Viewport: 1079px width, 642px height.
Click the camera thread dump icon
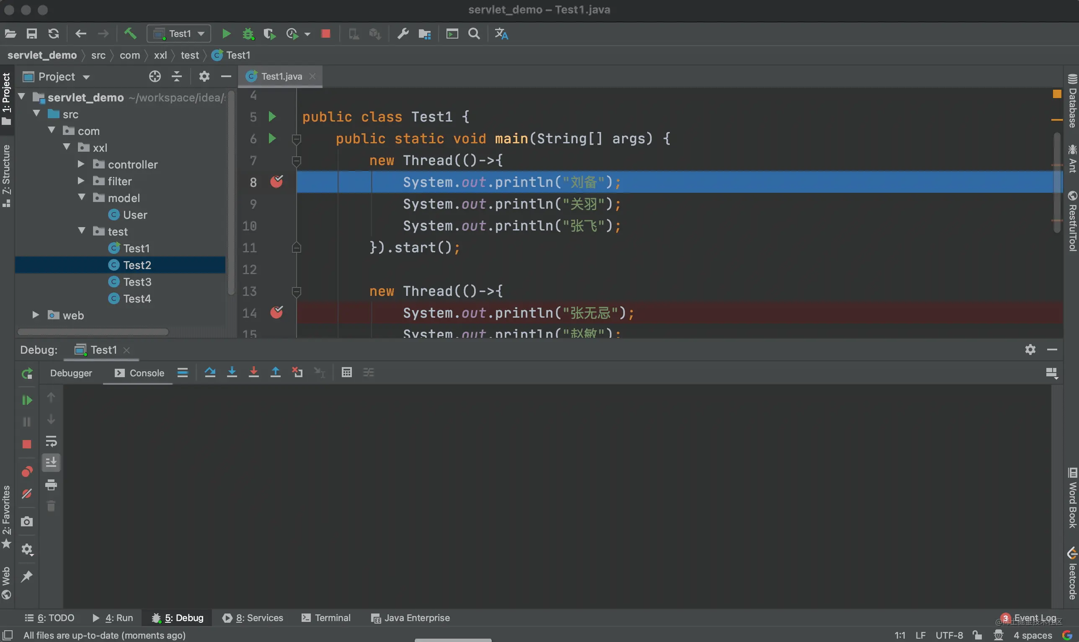click(x=27, y=522)
